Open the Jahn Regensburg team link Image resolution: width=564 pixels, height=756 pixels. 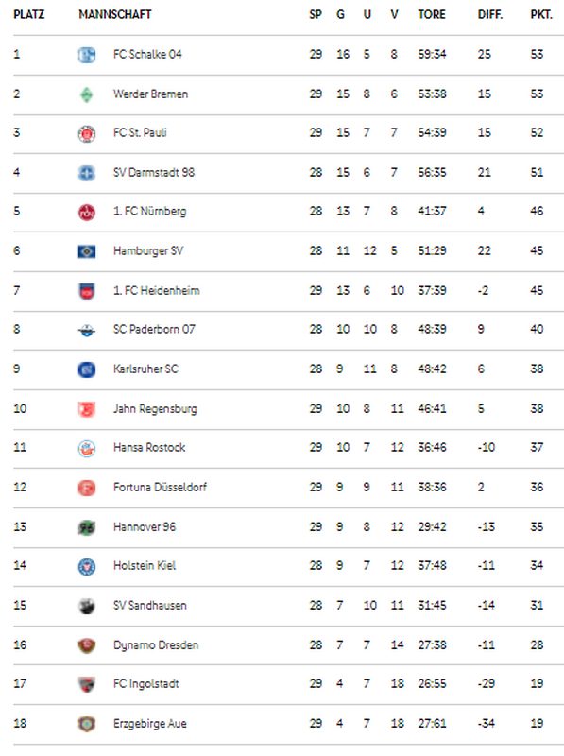click(x=155, y=409)
